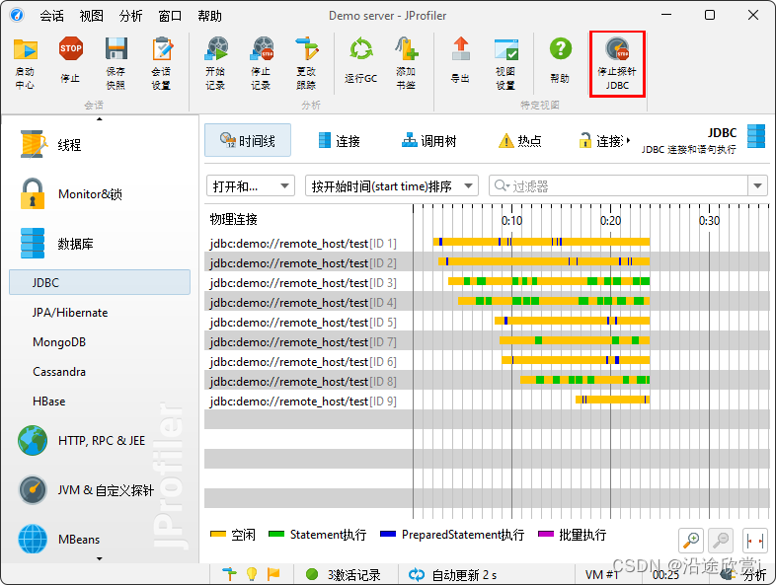Focus the 过滤器 filter input field

pyautogui.click(x=619, y=185)
